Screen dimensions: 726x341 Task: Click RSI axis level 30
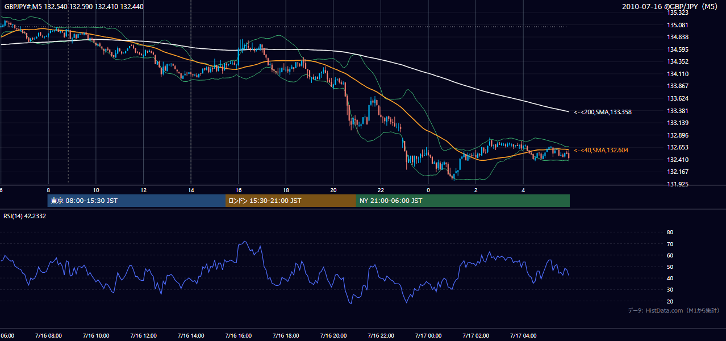(670, 290)
